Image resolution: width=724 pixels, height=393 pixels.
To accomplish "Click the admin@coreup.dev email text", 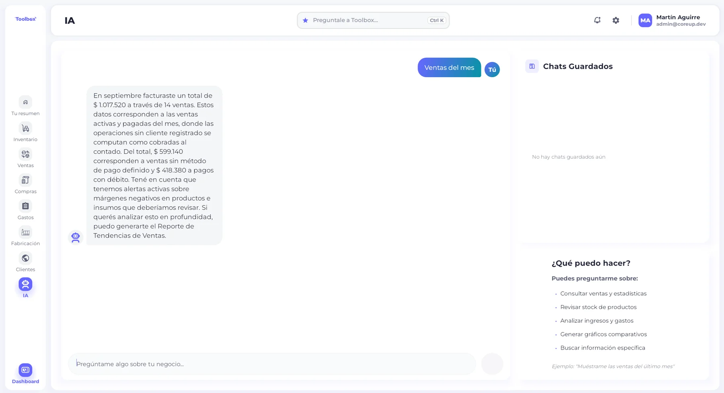I will [681, 24].
